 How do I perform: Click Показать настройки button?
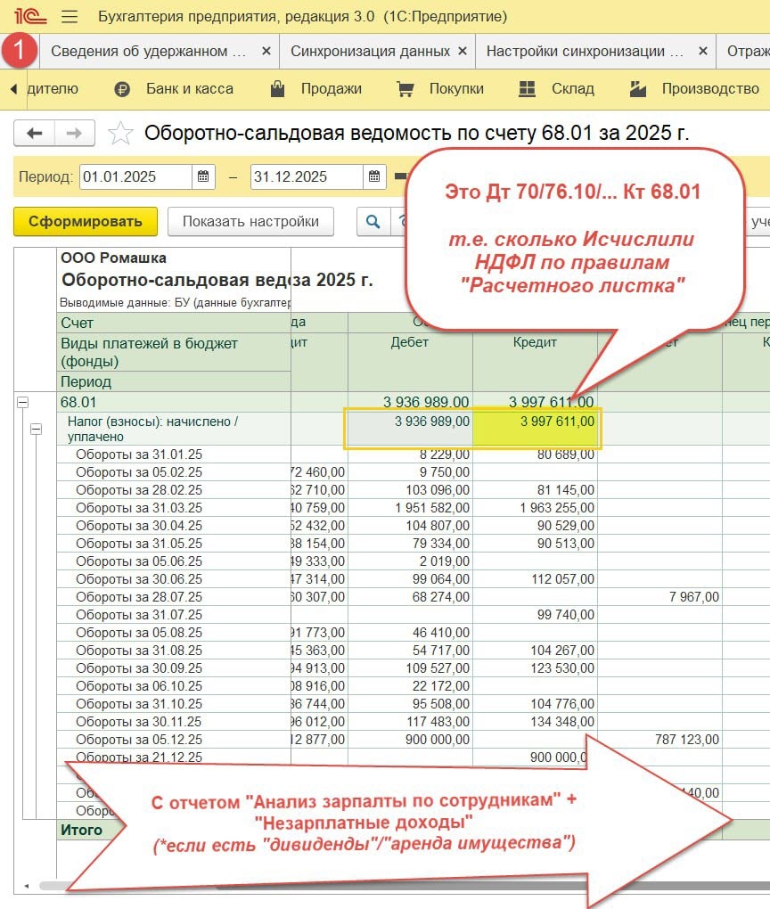point(250,221)
